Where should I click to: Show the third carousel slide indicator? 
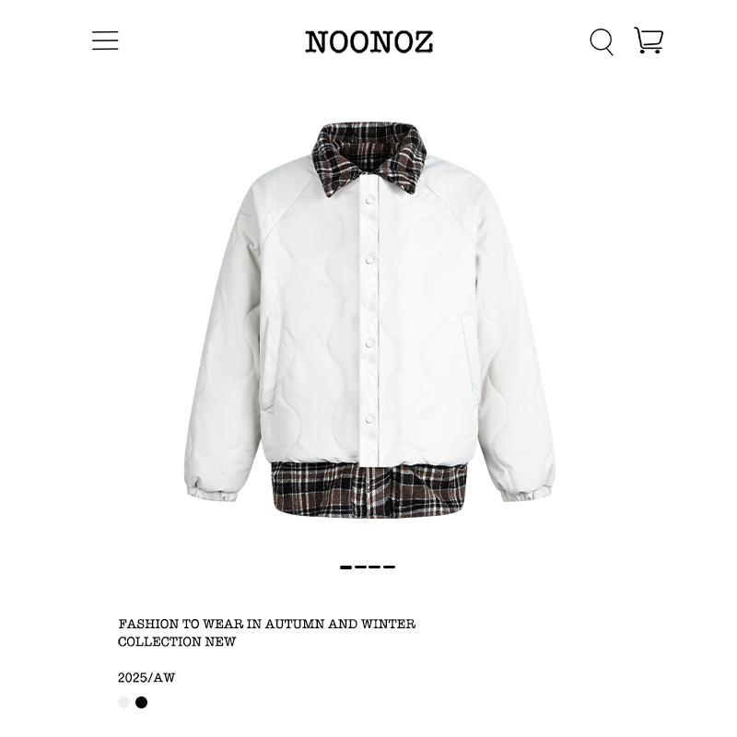point(375,567)
